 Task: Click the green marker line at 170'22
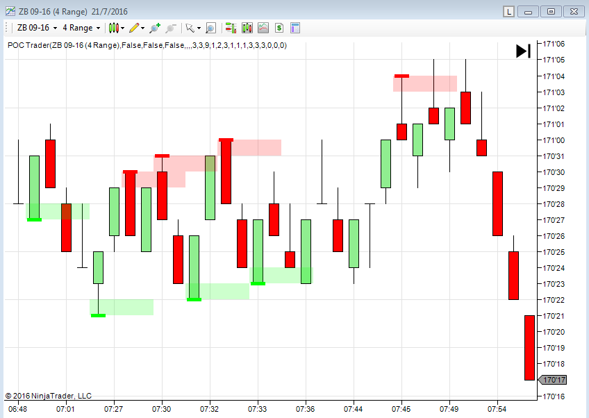click(x=194, y=299)
